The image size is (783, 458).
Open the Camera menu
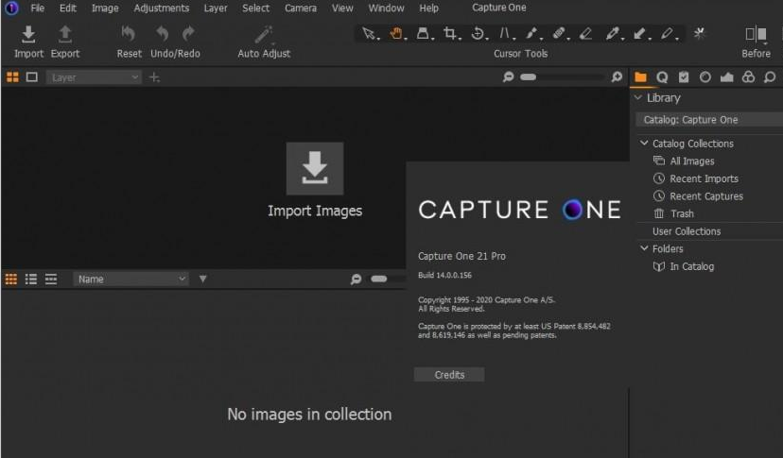point(301,8)
